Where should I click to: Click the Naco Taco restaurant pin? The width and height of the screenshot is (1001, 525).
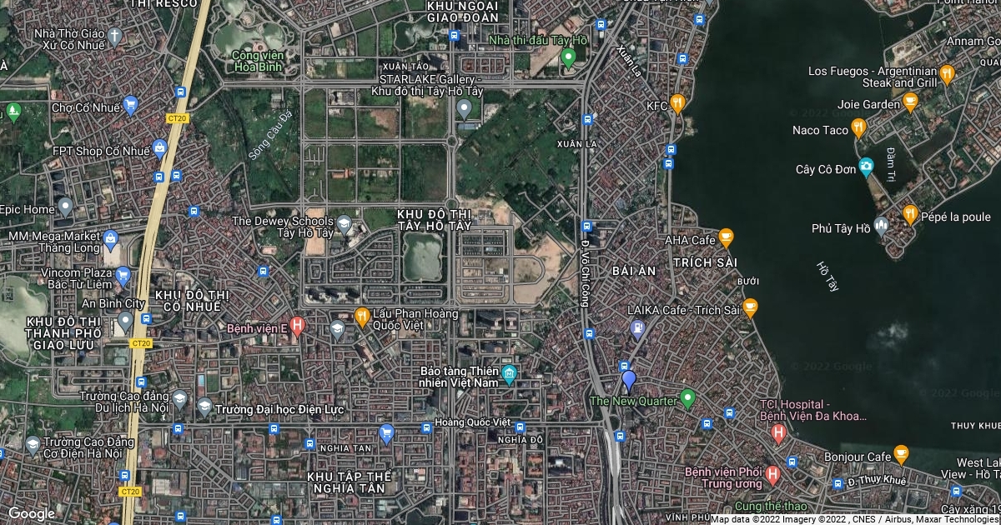pyautogui.click(x=859, y=128)
